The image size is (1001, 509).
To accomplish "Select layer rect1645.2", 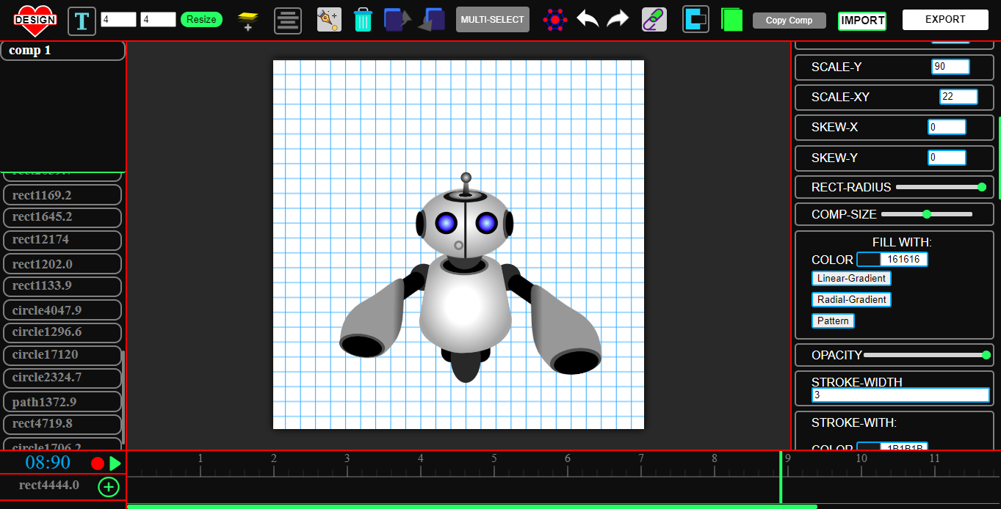I will 62,217.
